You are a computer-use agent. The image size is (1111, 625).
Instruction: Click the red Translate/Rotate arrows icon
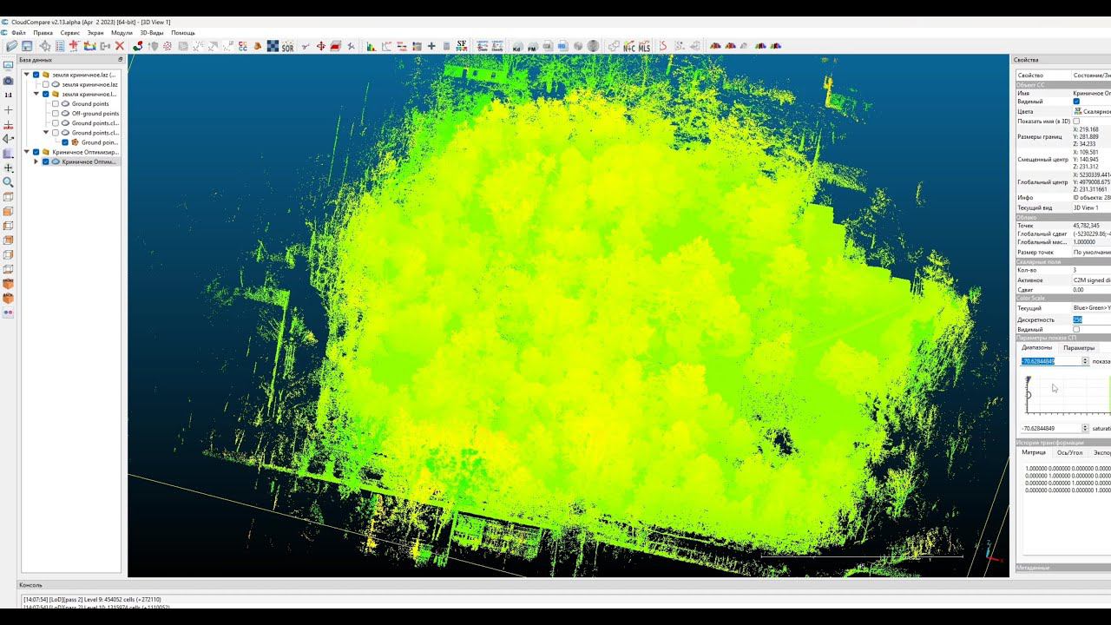(x=320, y=46)
